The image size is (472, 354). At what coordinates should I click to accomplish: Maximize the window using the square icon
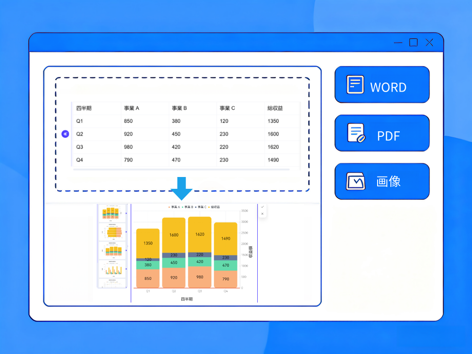click(x=413, y=42)
